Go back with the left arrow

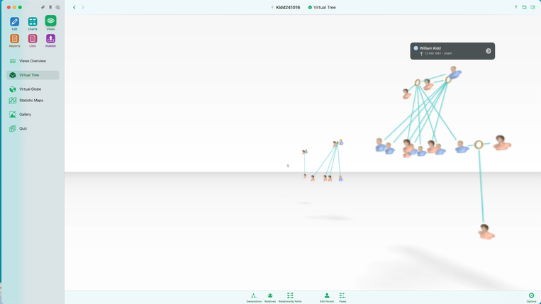[x=74, y=7]
